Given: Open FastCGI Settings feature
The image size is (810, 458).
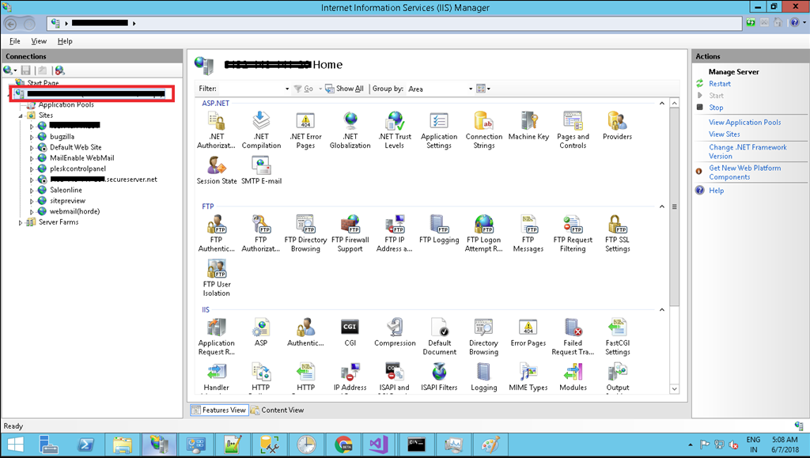Looking at the screenshot, I should pyautogui.click(x=617, y=337).
